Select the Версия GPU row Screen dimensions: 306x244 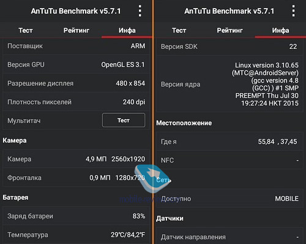pos(76,65)
